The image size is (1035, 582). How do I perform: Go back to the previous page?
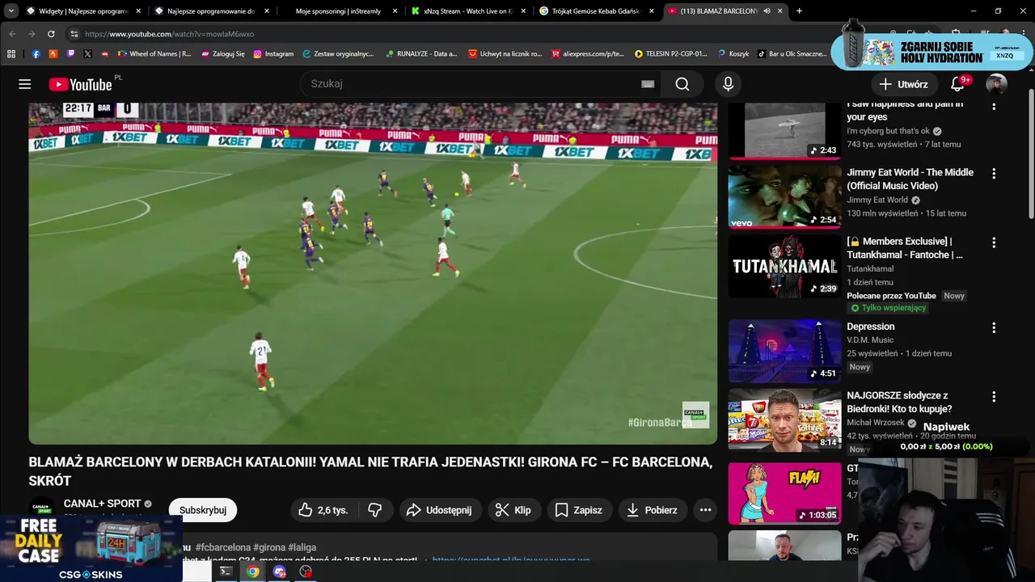pos(12,34)
